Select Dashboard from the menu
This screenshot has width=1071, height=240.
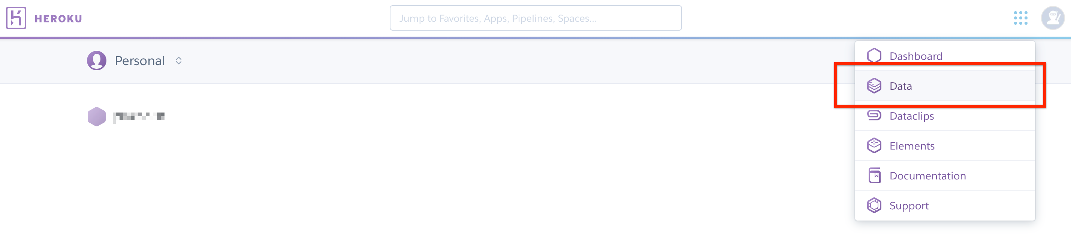(915, 56)
